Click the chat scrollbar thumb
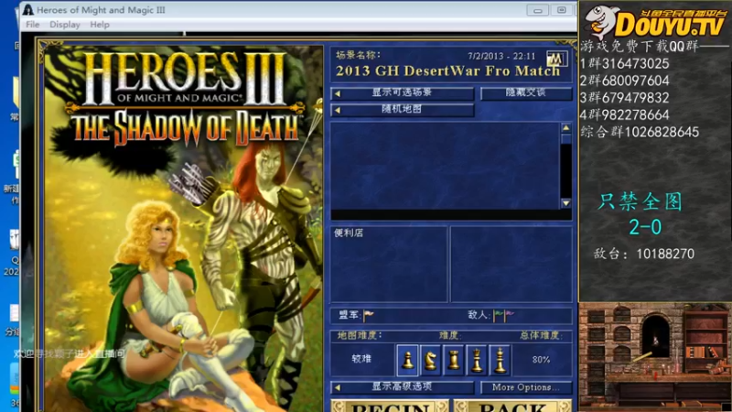This screenshot has height=412, width=732. pos(565,139)
